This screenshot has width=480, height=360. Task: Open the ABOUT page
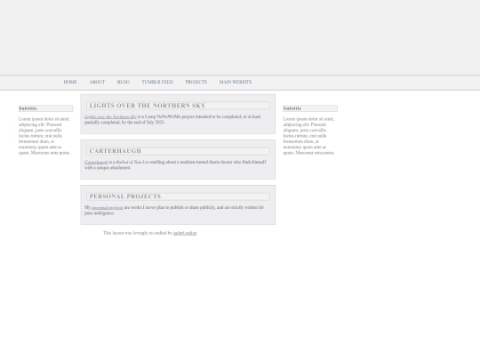[97, 82]
